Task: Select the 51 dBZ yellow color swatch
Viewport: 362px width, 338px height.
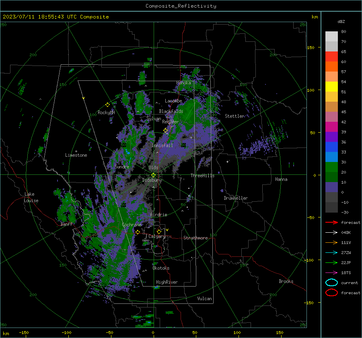Action: pos(331,86)
